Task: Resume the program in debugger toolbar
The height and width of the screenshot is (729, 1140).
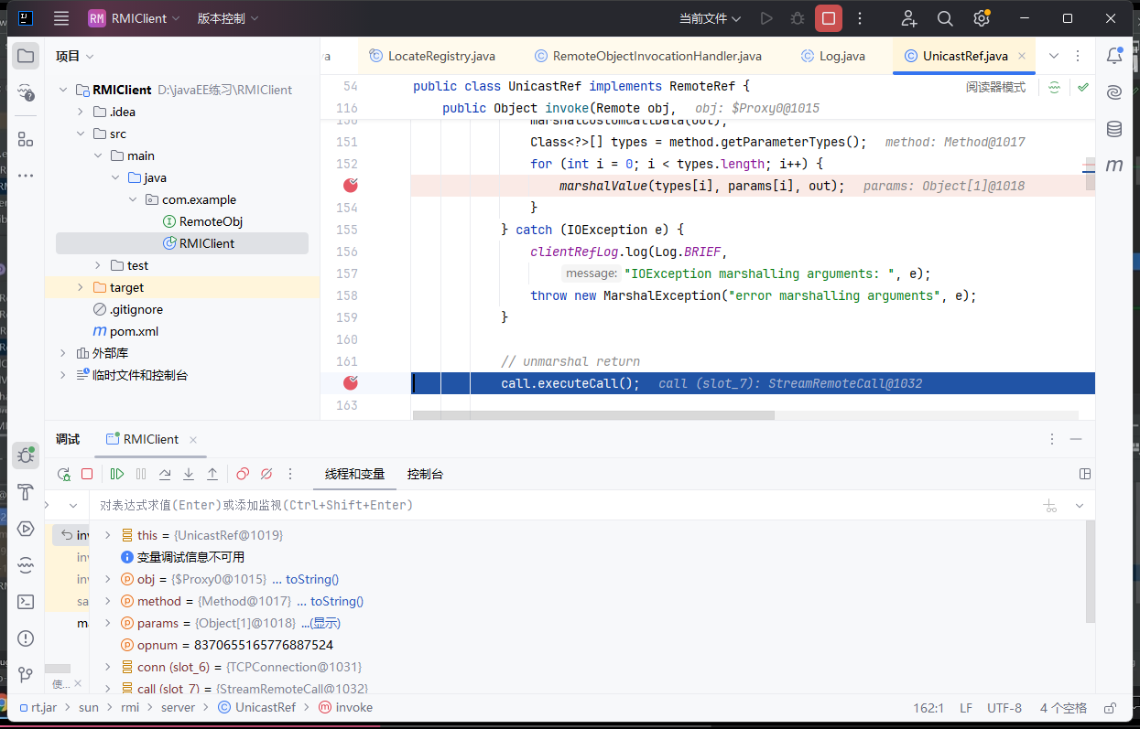Action: (x=117, y=474)
